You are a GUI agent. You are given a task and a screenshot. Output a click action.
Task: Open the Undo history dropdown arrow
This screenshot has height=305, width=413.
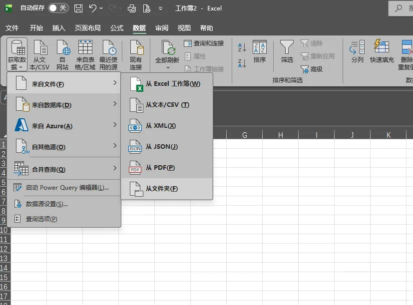coord(101,8)
